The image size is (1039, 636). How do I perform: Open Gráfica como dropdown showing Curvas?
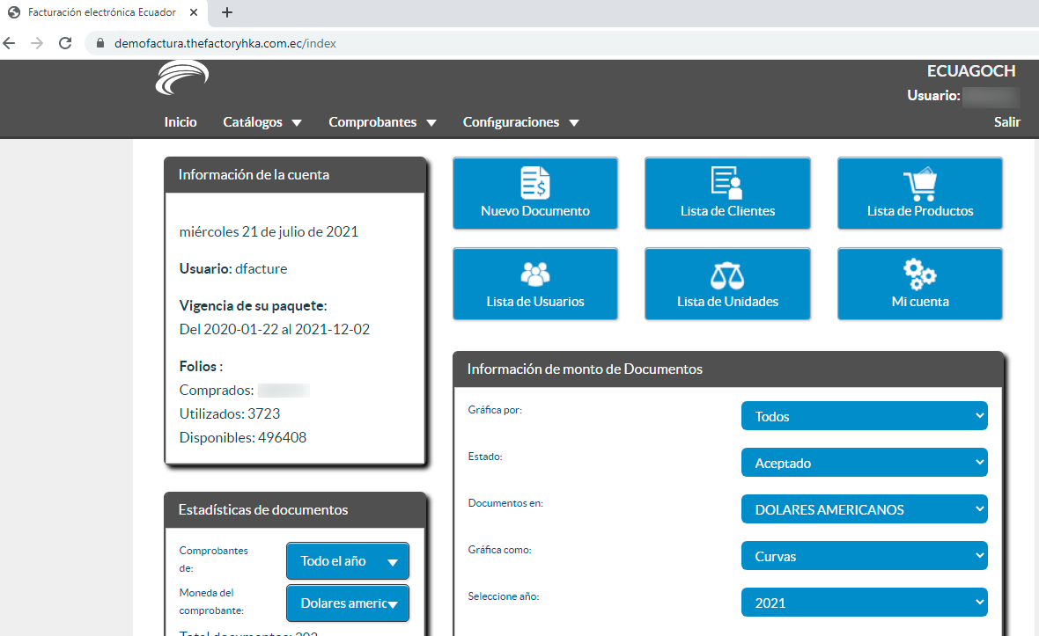point(864,556)
